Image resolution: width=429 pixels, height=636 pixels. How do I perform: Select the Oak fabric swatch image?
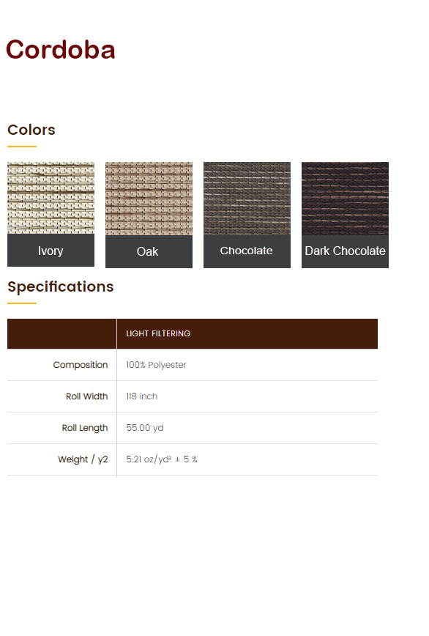pos(149,199)
